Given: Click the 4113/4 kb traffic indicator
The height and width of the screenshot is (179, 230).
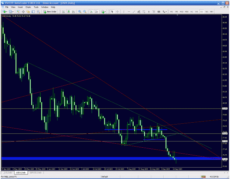Looking at the screenshot, I should [214, 177].
